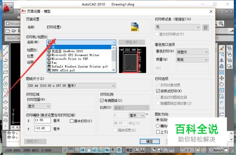236x155 pixels.
Task: Click the 特性 properties button
Action: coord(131,42)
